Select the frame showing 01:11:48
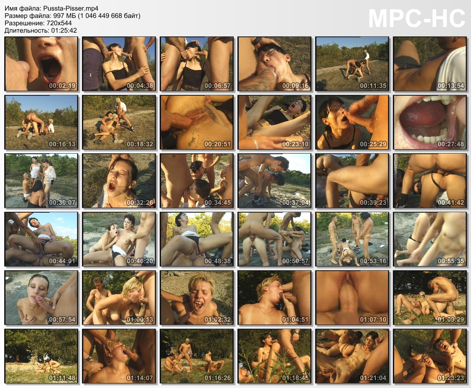 [x=41, y=356]
